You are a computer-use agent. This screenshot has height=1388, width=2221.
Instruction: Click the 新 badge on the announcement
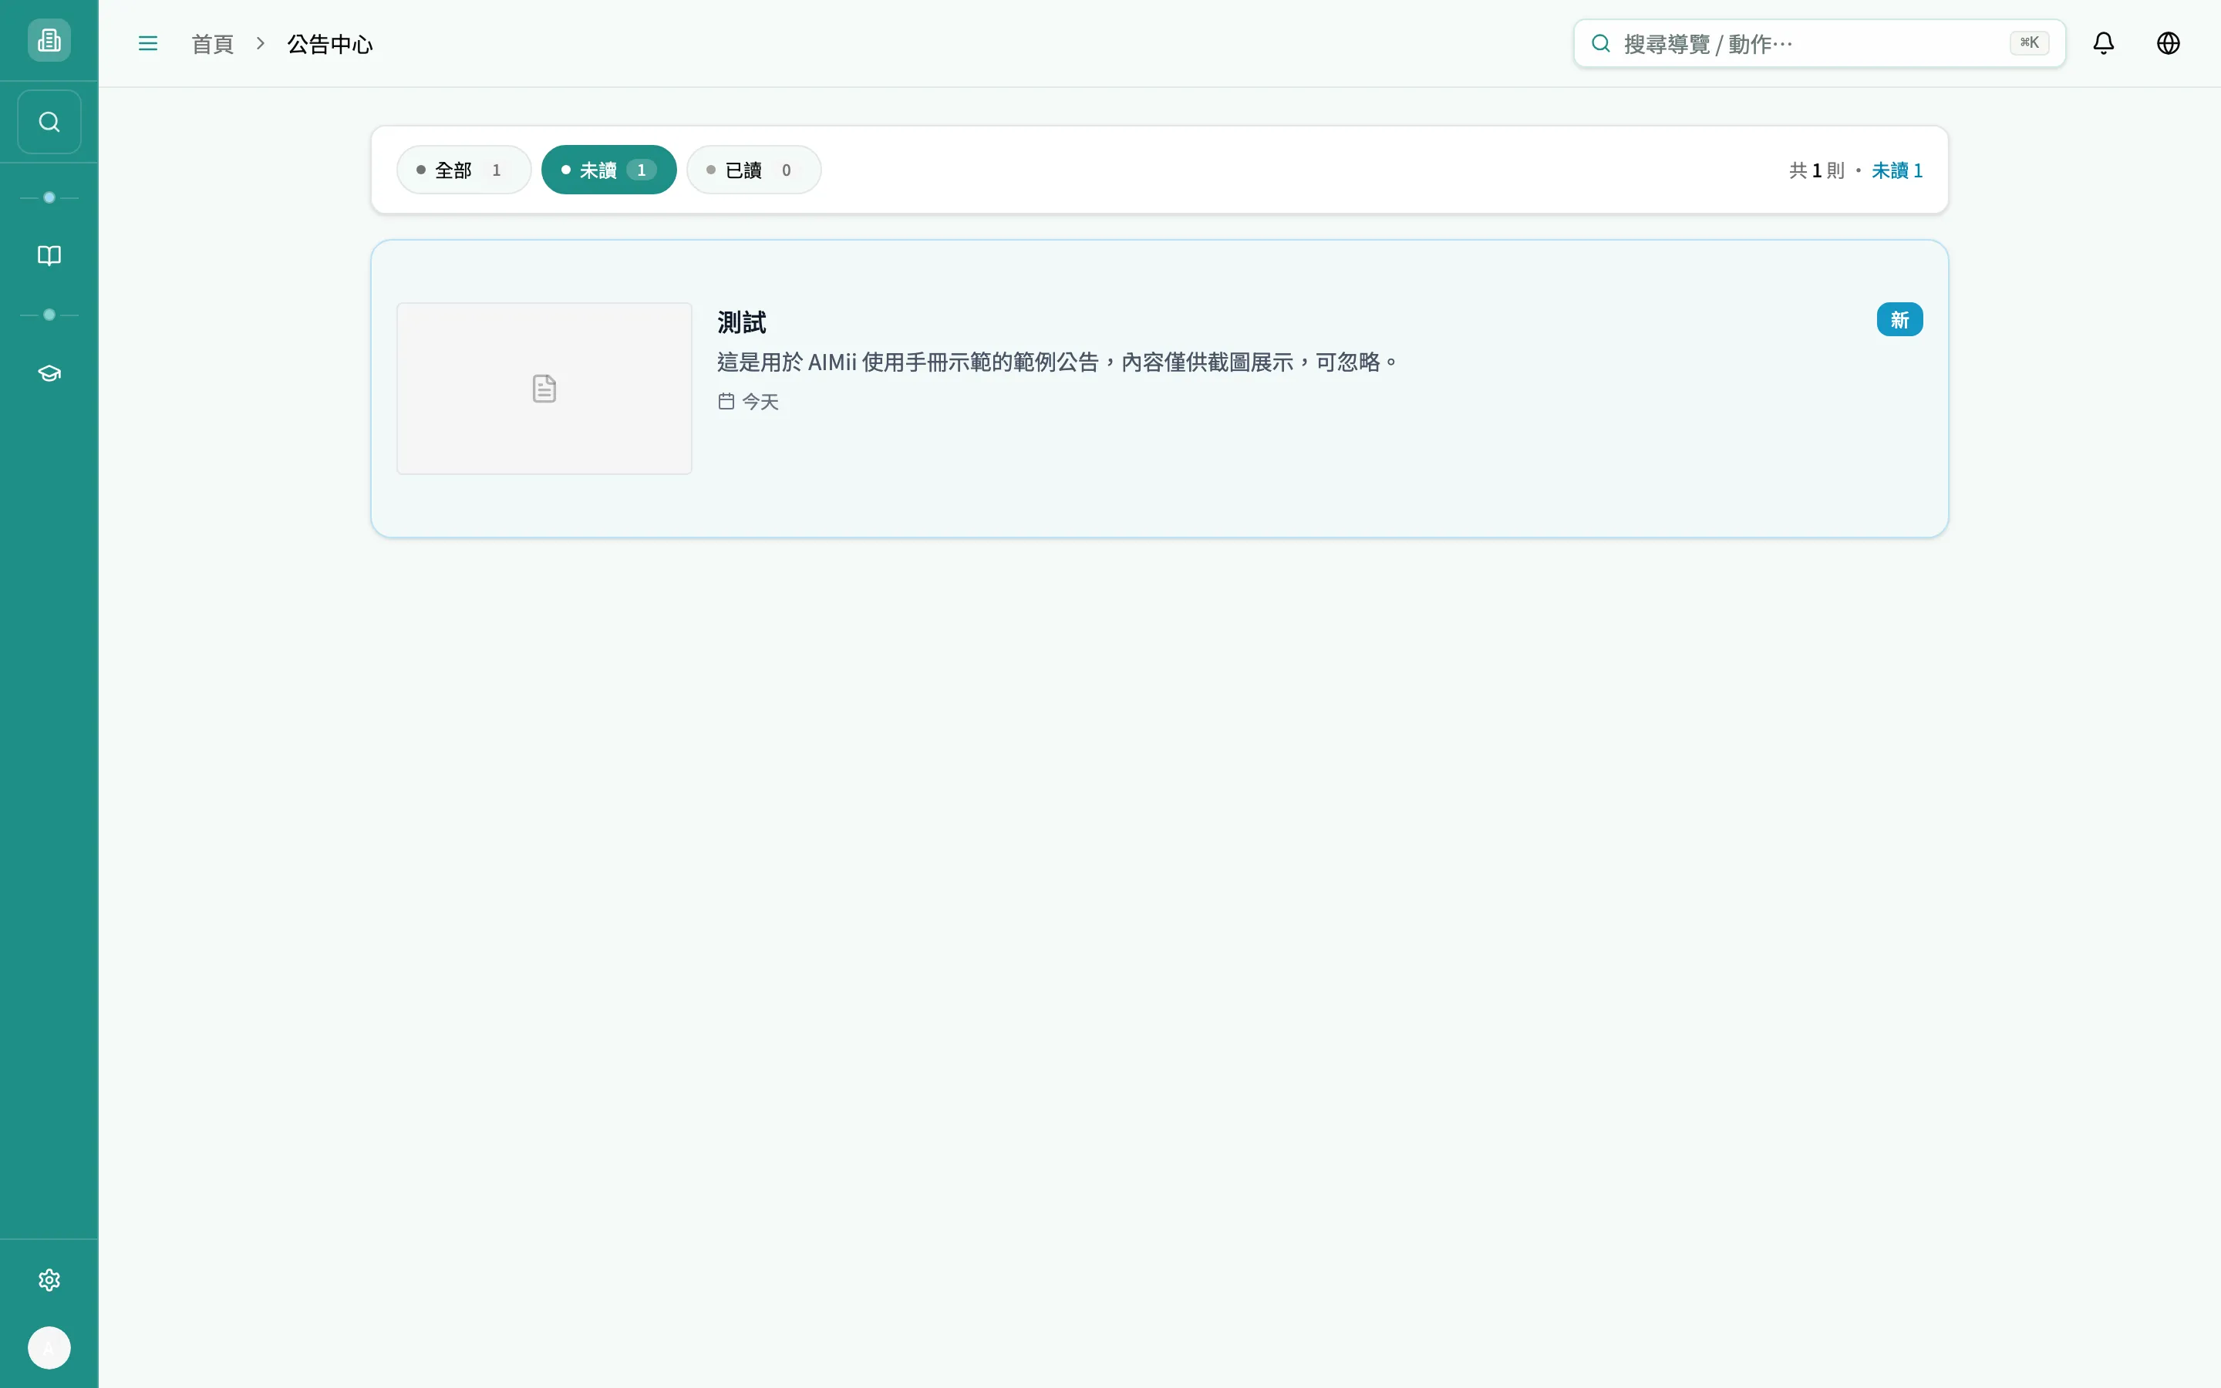click(1899, 319)
